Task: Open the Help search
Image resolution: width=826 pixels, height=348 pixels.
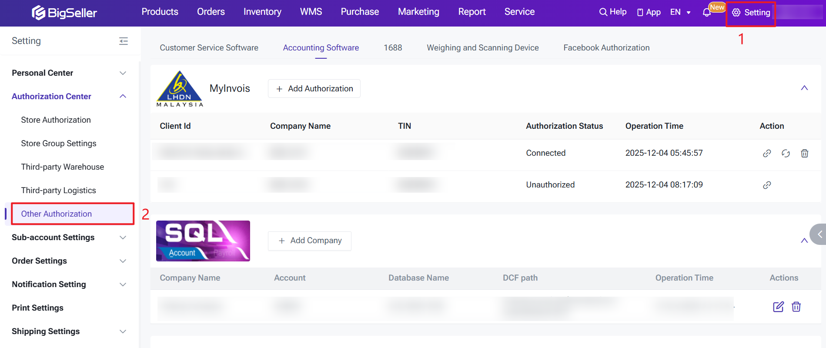Action: (x=613, y=12)
